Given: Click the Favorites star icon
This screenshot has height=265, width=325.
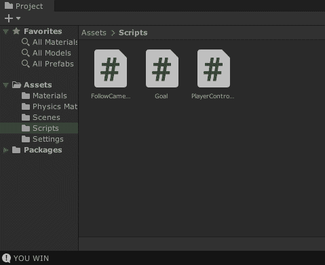Looking at the screenshot, I should [x=16, y=31].
